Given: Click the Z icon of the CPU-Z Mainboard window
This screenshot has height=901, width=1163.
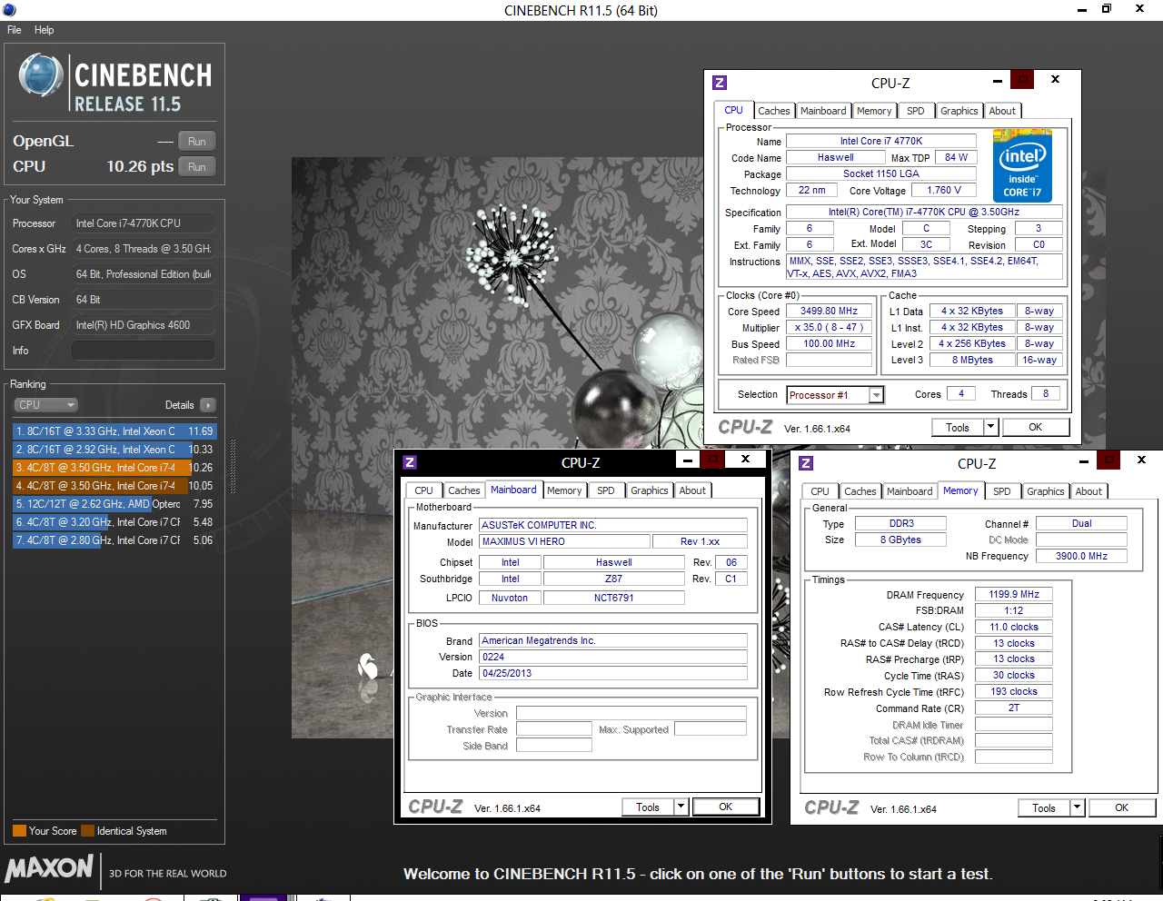Looking at the screenshot, I should (410, 462).
